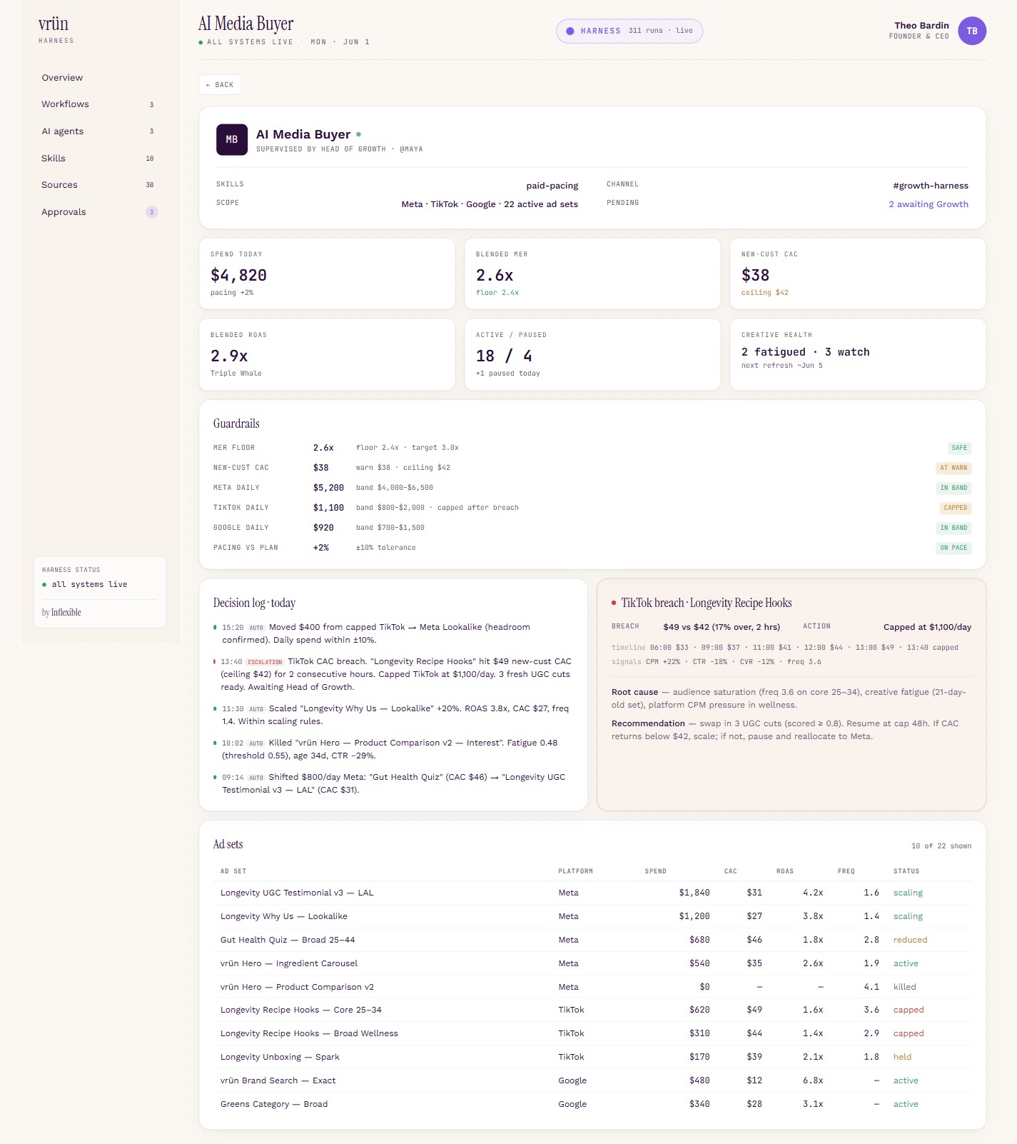Click the MB agent badge icon
Image resolution: width=1017 pixels, height=1144 pixels.
tap(232, 139)
